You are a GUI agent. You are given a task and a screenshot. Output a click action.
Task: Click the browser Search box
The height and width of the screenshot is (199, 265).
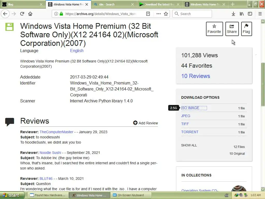point(192,14)
